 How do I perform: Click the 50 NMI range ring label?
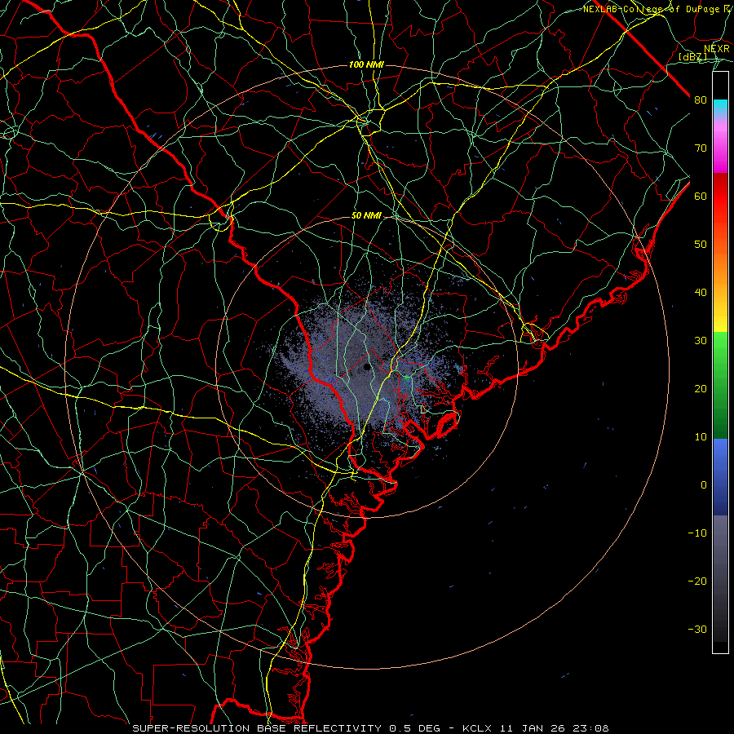pyautogui.click(x=366, y=216)
